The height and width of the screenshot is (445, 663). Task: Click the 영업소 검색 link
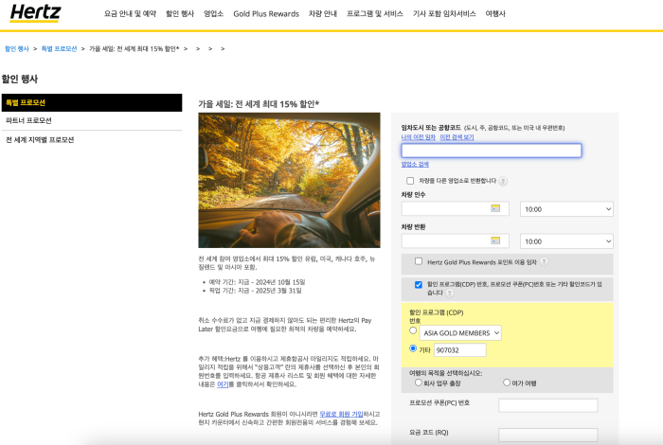click(415, 164)
